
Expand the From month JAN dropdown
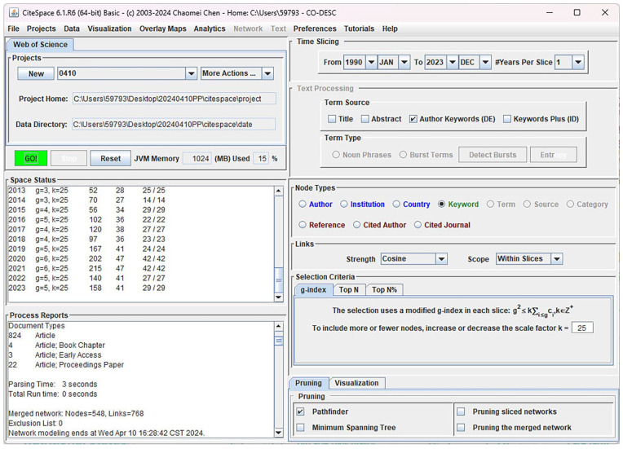point(404,62)
